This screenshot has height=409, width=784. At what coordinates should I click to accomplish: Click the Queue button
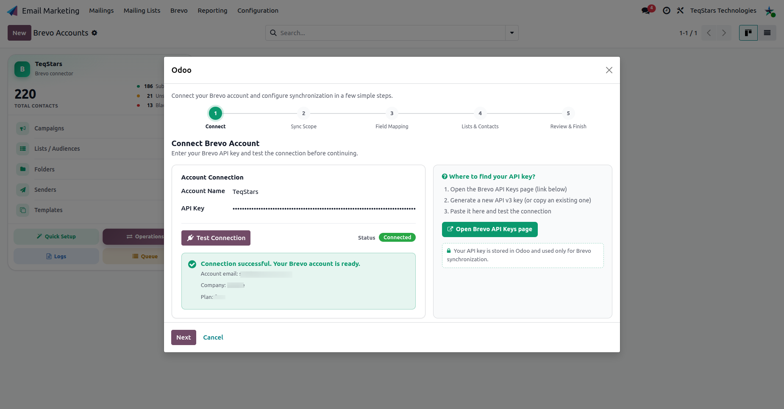[x=133, y=256]
